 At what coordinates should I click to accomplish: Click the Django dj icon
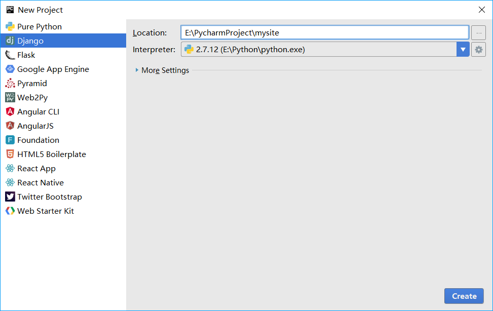point(10,41)
